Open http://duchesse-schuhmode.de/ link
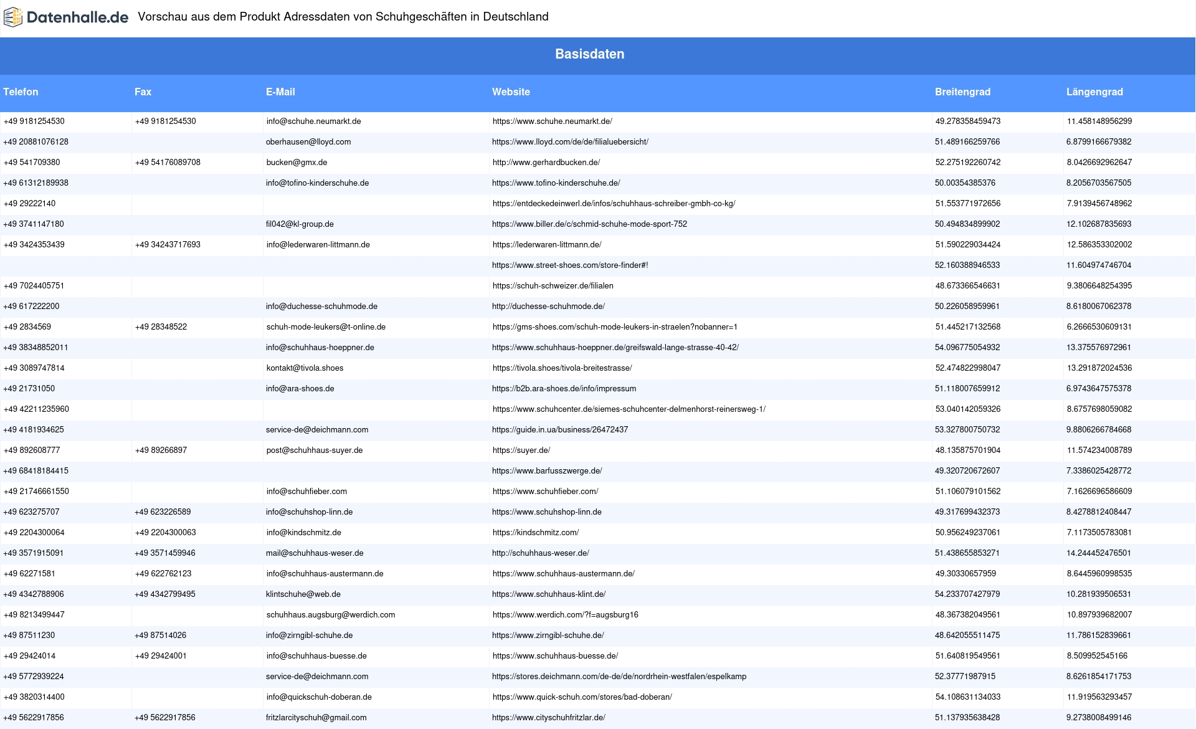 (x=548, y=307)
